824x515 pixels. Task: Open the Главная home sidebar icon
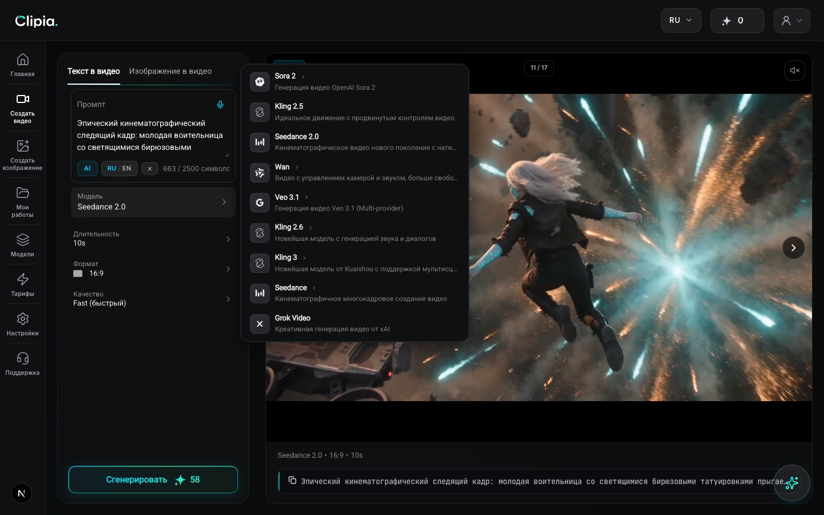(22, 65)
